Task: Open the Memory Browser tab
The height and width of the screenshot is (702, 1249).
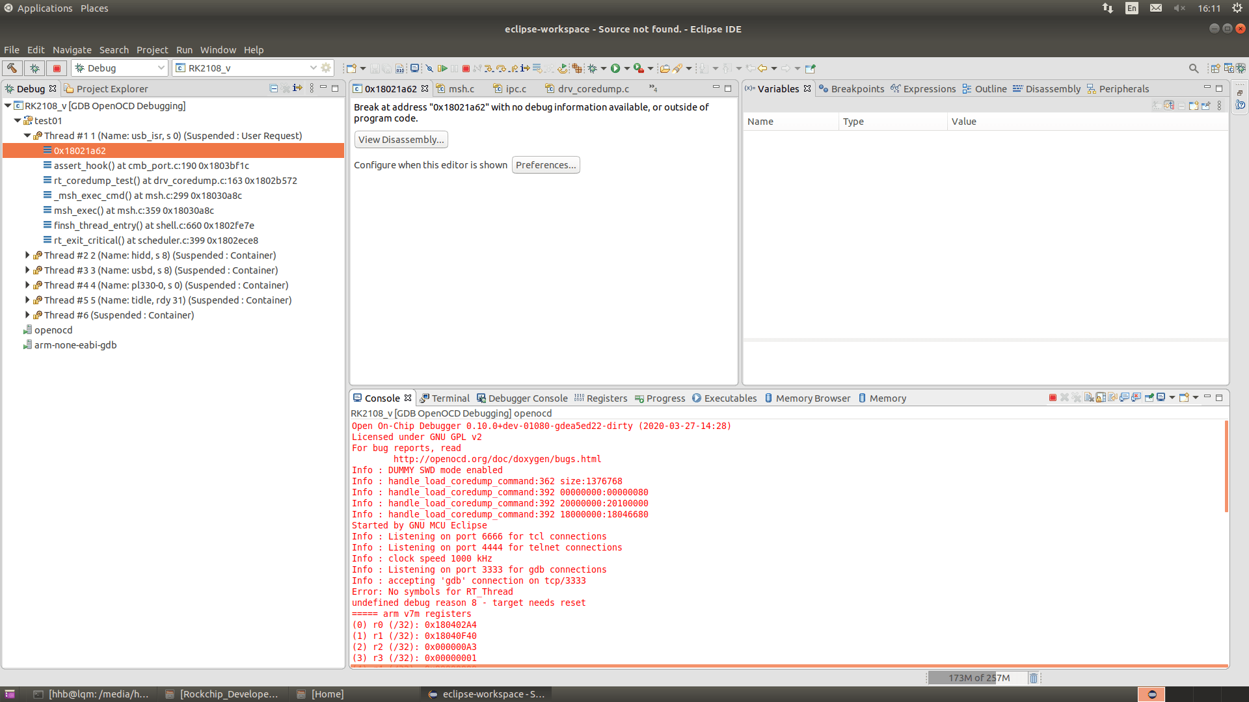Action: coord(807,398)
